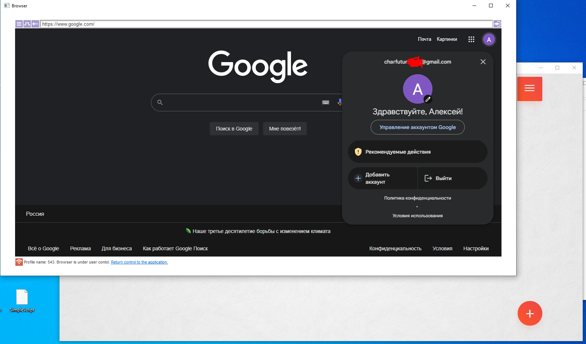Click the URL address bar field
Screen dimensions: 586x344
[x=266, y=24]
